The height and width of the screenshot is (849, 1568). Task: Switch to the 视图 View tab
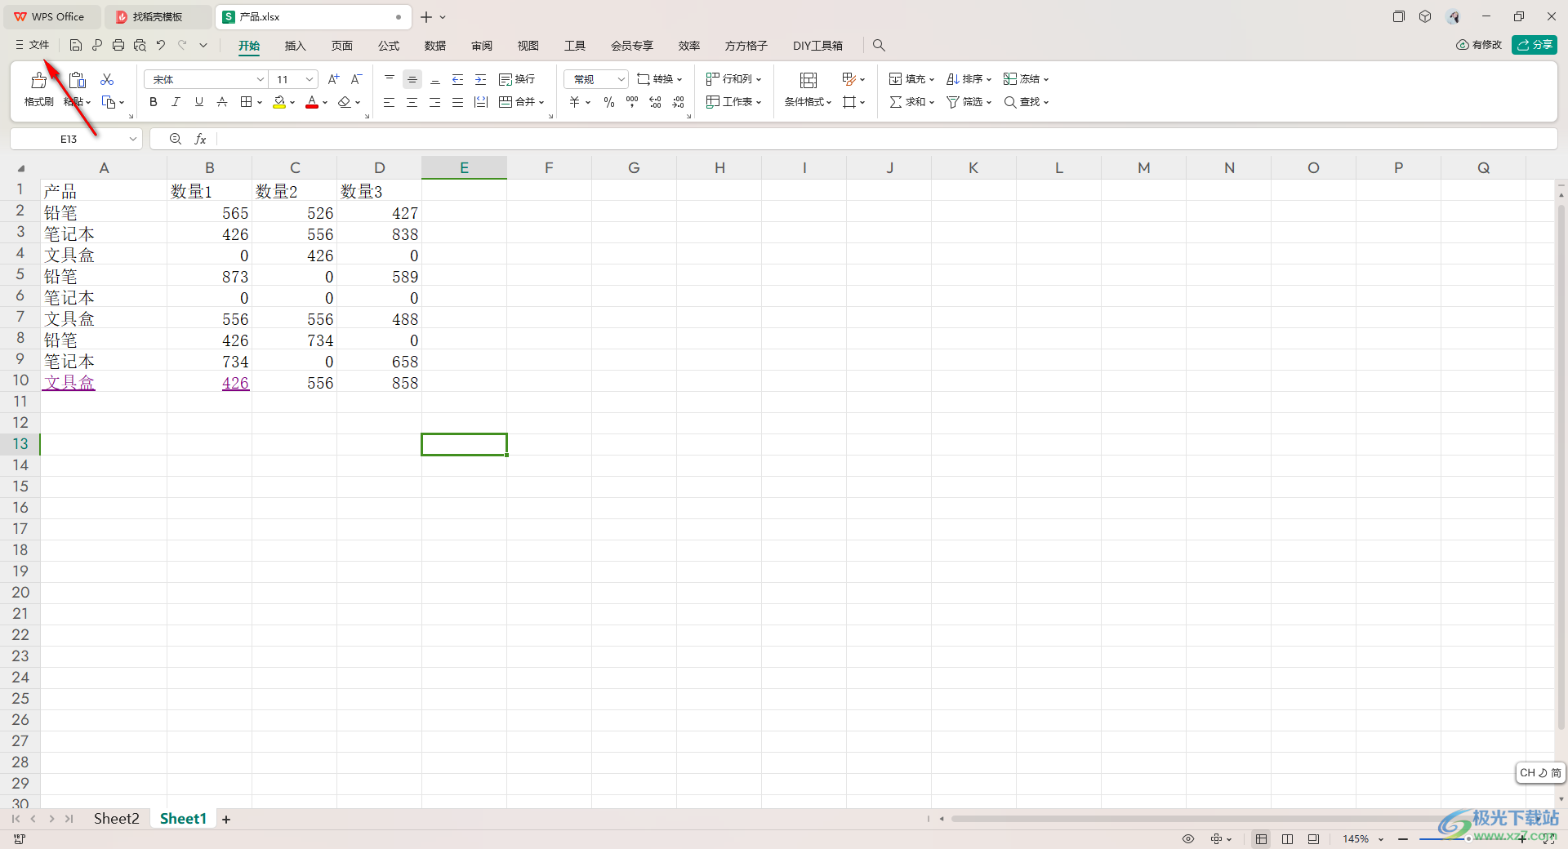pyautogui.click(x=528, y=46)
